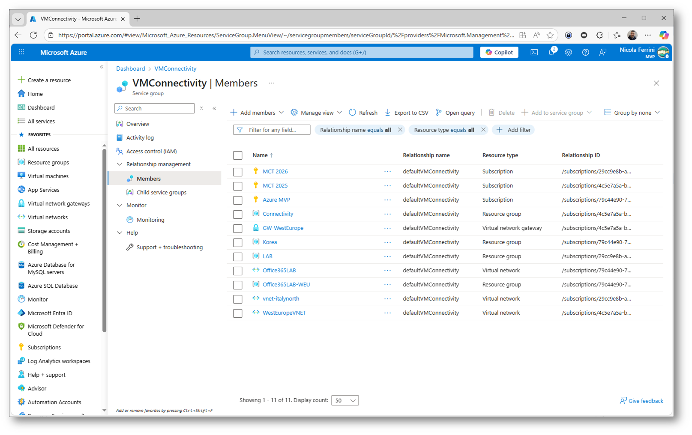Check the box for MCT 2026 row
Screen dimensions: 692x435
tap(238, 172)
